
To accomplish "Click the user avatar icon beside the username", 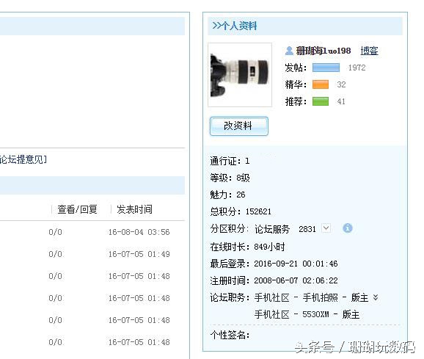I will pos(289,51).
